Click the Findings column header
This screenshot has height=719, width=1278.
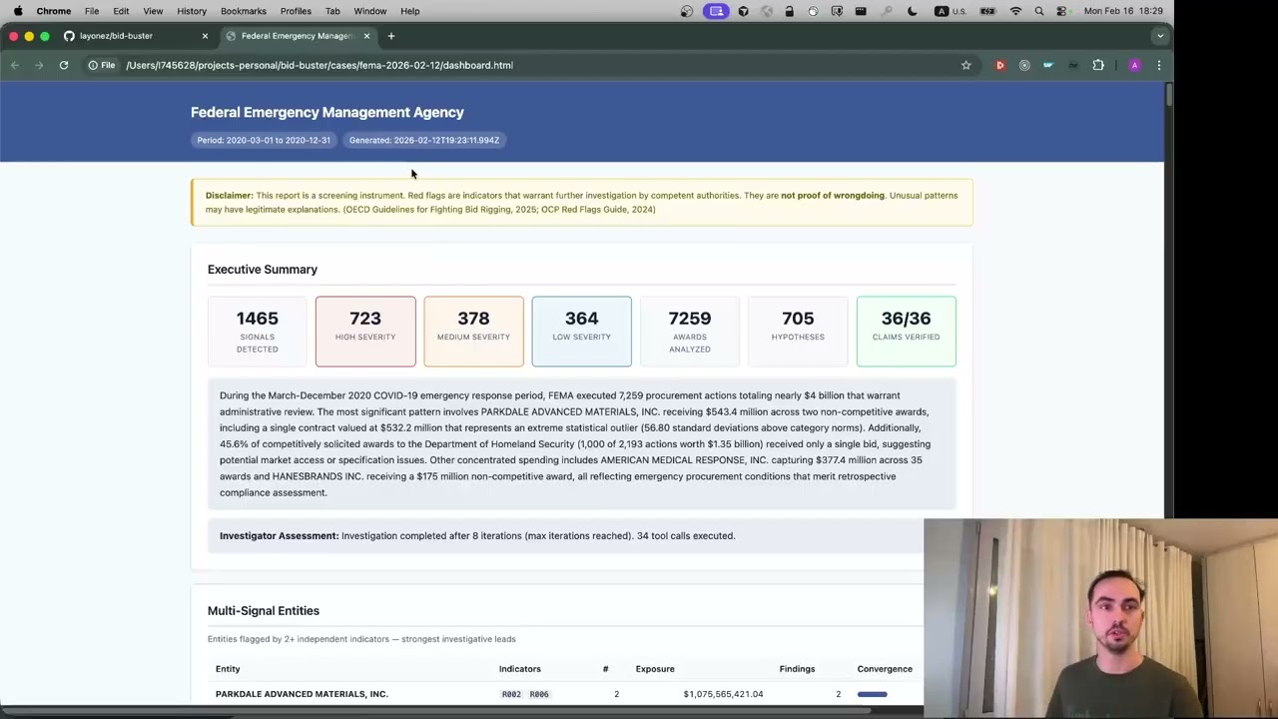tap(797, 669)
